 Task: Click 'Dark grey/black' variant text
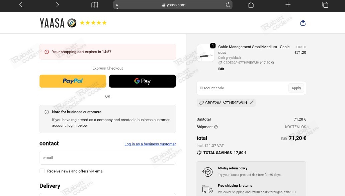coord(230,58)
